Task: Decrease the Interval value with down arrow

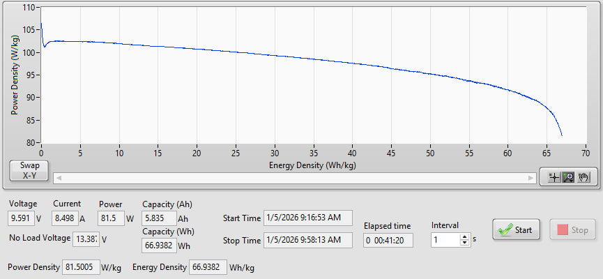Action: click(x=465, y=243)
